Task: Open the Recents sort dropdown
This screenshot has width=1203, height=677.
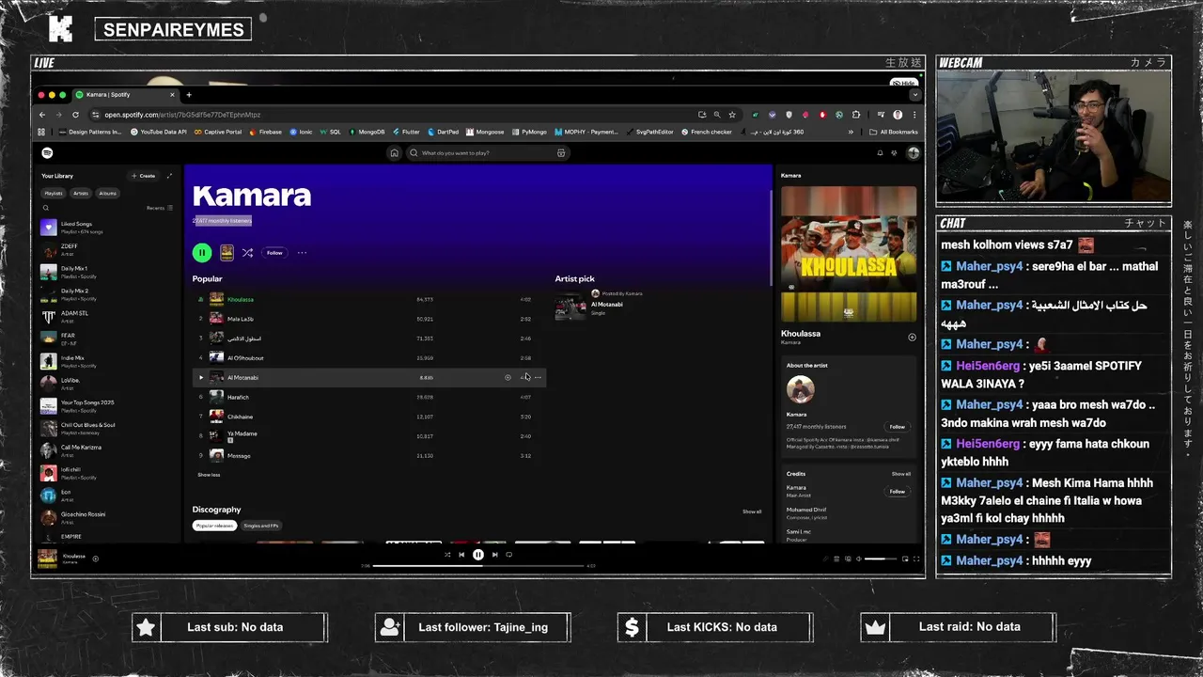Action: (160, 208)
